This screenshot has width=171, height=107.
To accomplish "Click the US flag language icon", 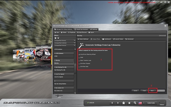I will coord(140,103).
